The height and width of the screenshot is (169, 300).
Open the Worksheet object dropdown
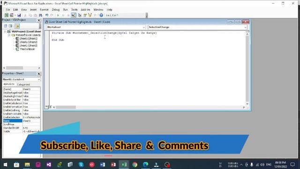point(144,27)
